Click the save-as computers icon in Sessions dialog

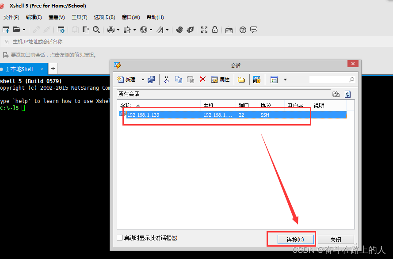pos(151,80)
